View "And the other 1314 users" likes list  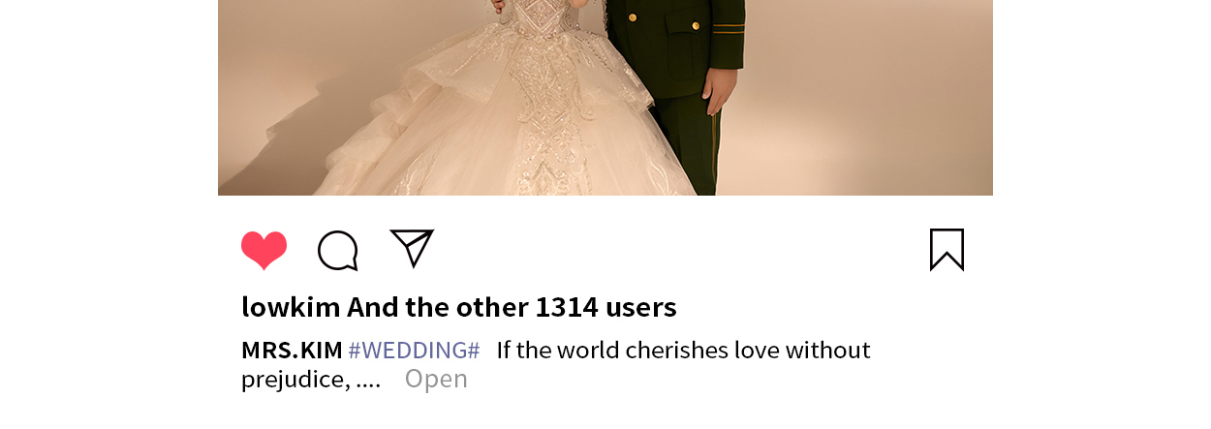coord(512,308)
